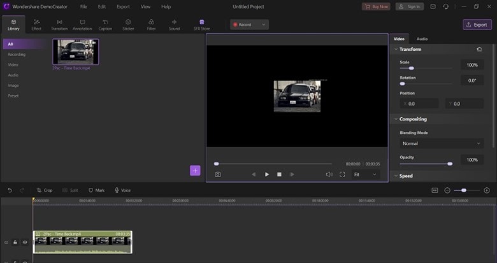Open the Filter tool
Viewport: 497px width, 263px height.
(x=151, y=25)
